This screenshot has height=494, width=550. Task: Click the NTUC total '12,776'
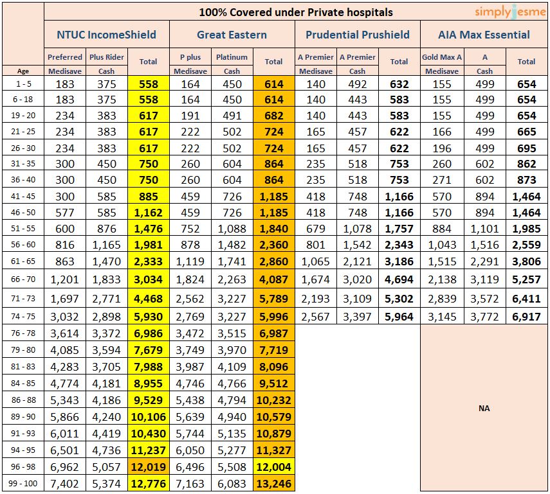[x=149, y=484]
